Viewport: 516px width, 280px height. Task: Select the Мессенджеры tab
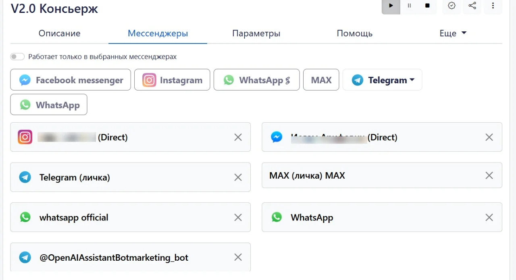[x=158, y=33]
